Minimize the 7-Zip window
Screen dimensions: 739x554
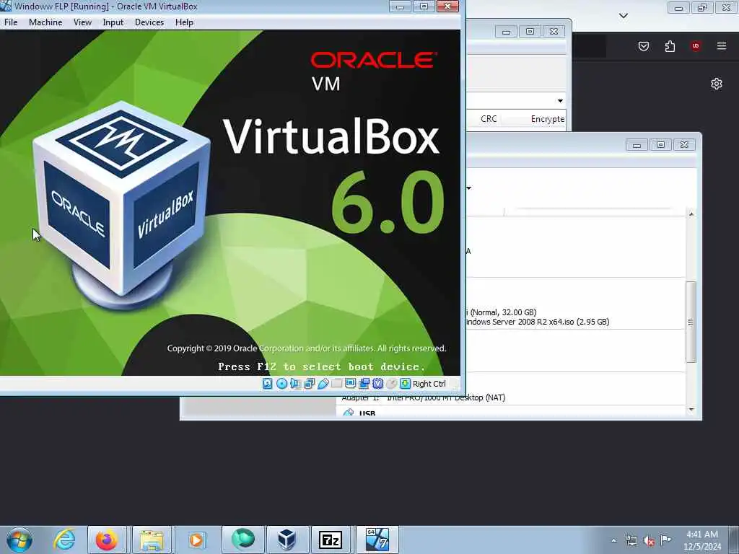[506, 32]
